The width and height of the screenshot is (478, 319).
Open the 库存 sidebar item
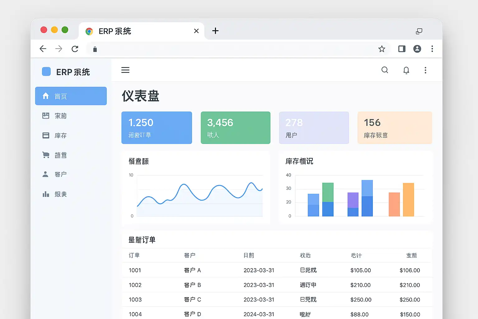tap(60, 136)
